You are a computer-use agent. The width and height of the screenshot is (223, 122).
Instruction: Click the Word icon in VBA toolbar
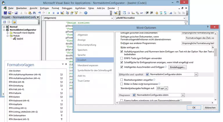pyautogui.click(x=5, y=13)
